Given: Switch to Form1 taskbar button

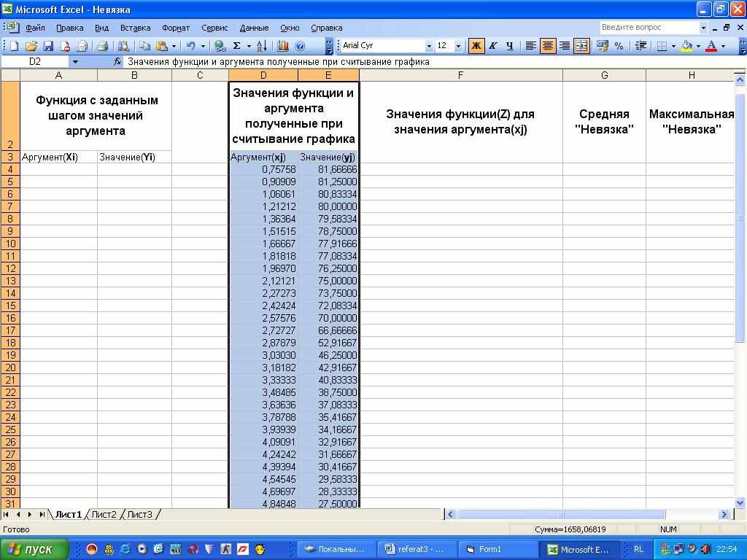Looking at the screenshot, I should (x=497, y=549).
